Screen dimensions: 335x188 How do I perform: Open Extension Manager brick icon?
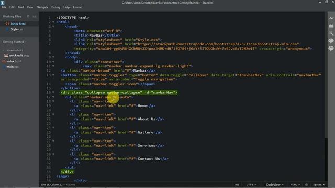[331, 26]
